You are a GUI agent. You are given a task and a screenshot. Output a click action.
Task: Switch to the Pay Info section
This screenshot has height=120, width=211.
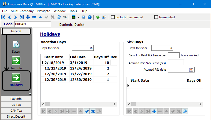[16, 99]
